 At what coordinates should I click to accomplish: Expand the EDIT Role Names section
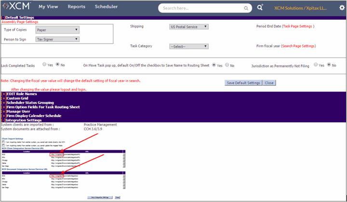tap(4, 94)
